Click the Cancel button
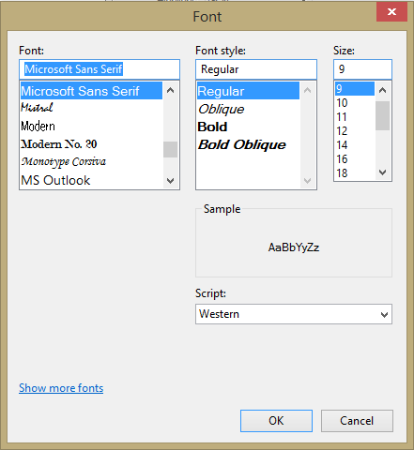The height and width of the screenshot is (450, 414). coord(357,421)
